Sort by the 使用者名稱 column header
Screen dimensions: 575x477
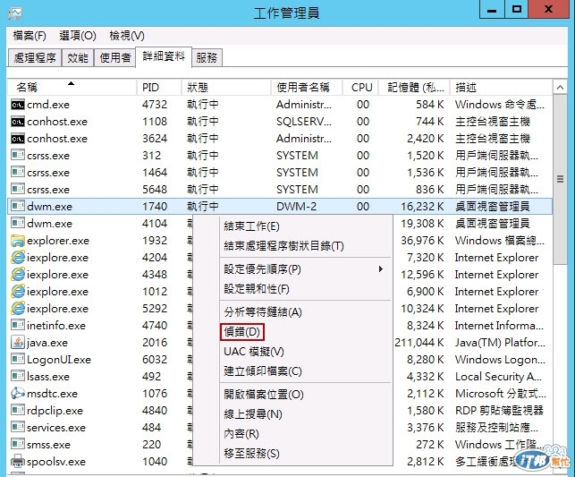click(307, 88)
